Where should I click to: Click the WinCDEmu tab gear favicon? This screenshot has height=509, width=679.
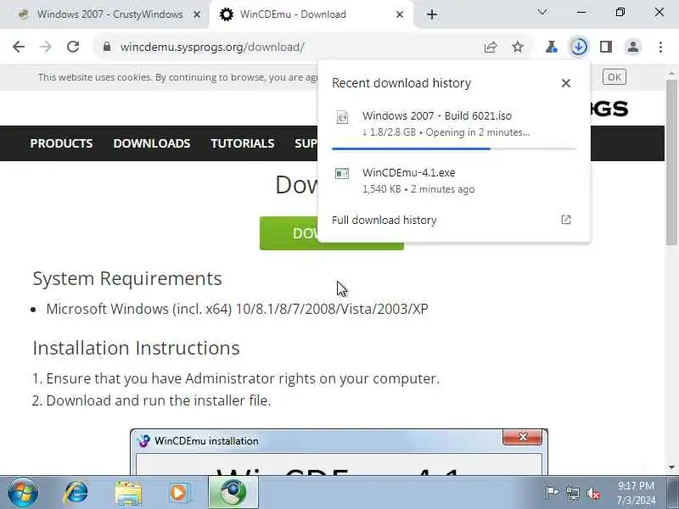pos(226,14)
